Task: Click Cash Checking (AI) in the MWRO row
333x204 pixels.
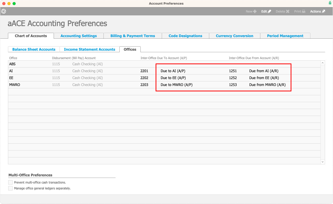Action: [88, 85]
